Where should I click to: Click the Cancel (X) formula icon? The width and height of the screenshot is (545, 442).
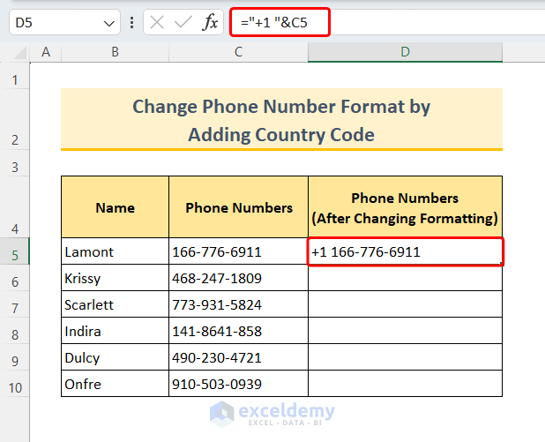pos(157,23)
